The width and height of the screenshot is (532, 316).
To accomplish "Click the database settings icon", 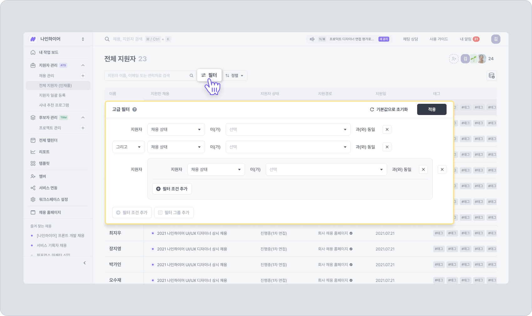I will tap(492, 76).
